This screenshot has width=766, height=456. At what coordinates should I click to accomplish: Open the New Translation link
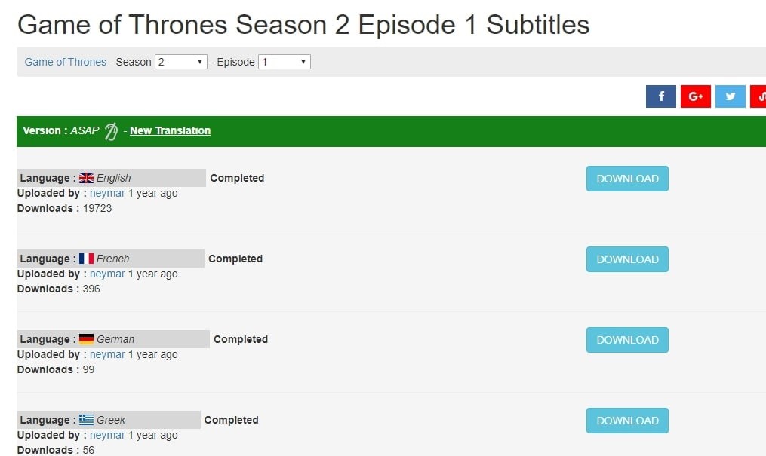point(170,130)
